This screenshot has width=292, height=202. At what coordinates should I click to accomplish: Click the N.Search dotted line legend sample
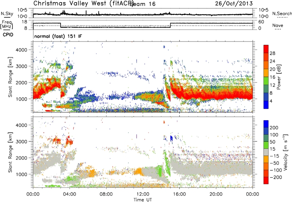[283, 18]
